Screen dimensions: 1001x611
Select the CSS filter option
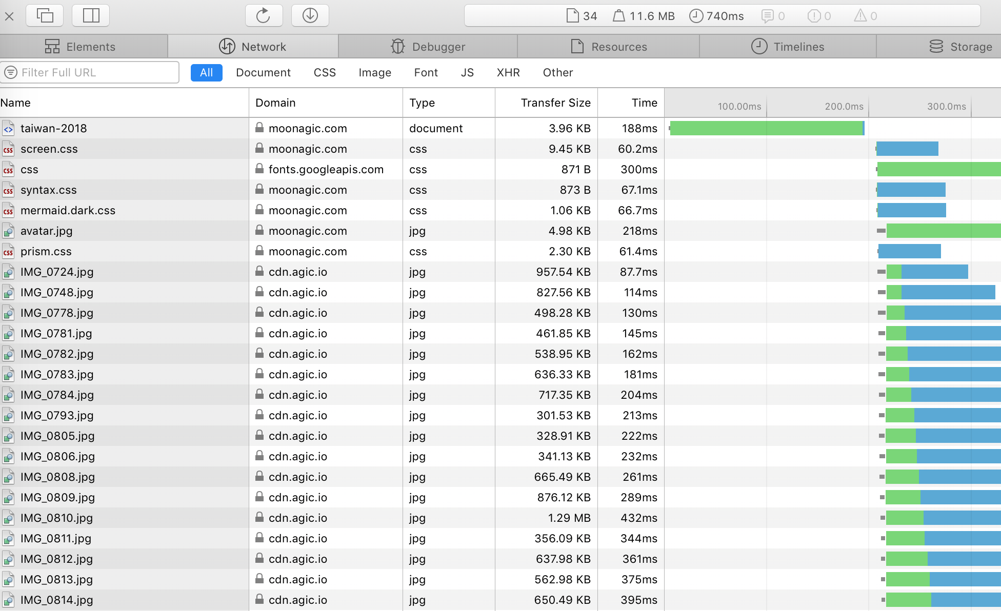(x=325, y=73)
